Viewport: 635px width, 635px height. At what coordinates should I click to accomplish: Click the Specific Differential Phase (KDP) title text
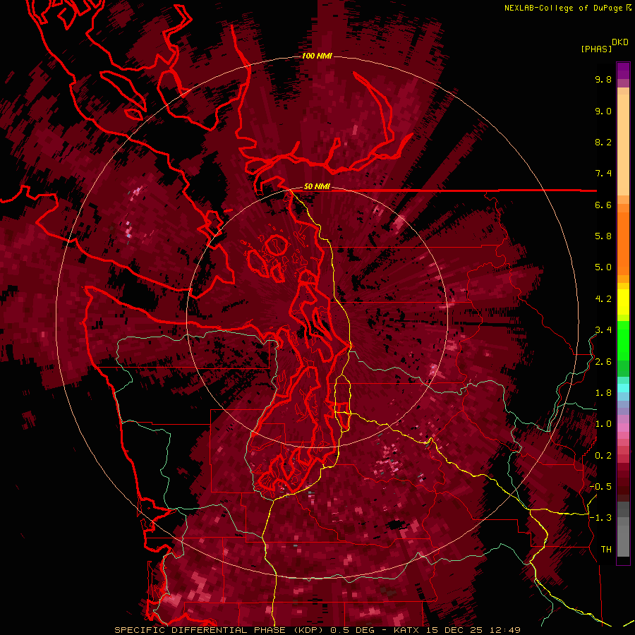pos(220,630)
